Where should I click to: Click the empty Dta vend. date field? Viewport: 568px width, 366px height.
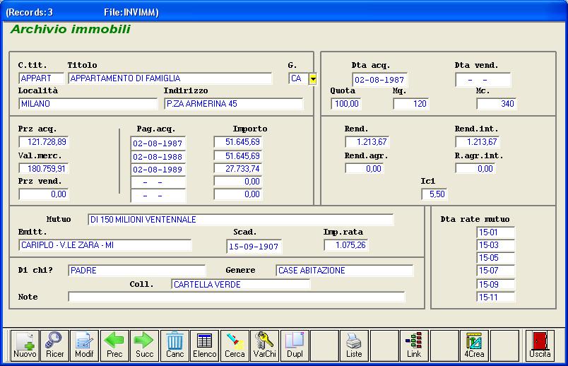click(x=483, y=80)
